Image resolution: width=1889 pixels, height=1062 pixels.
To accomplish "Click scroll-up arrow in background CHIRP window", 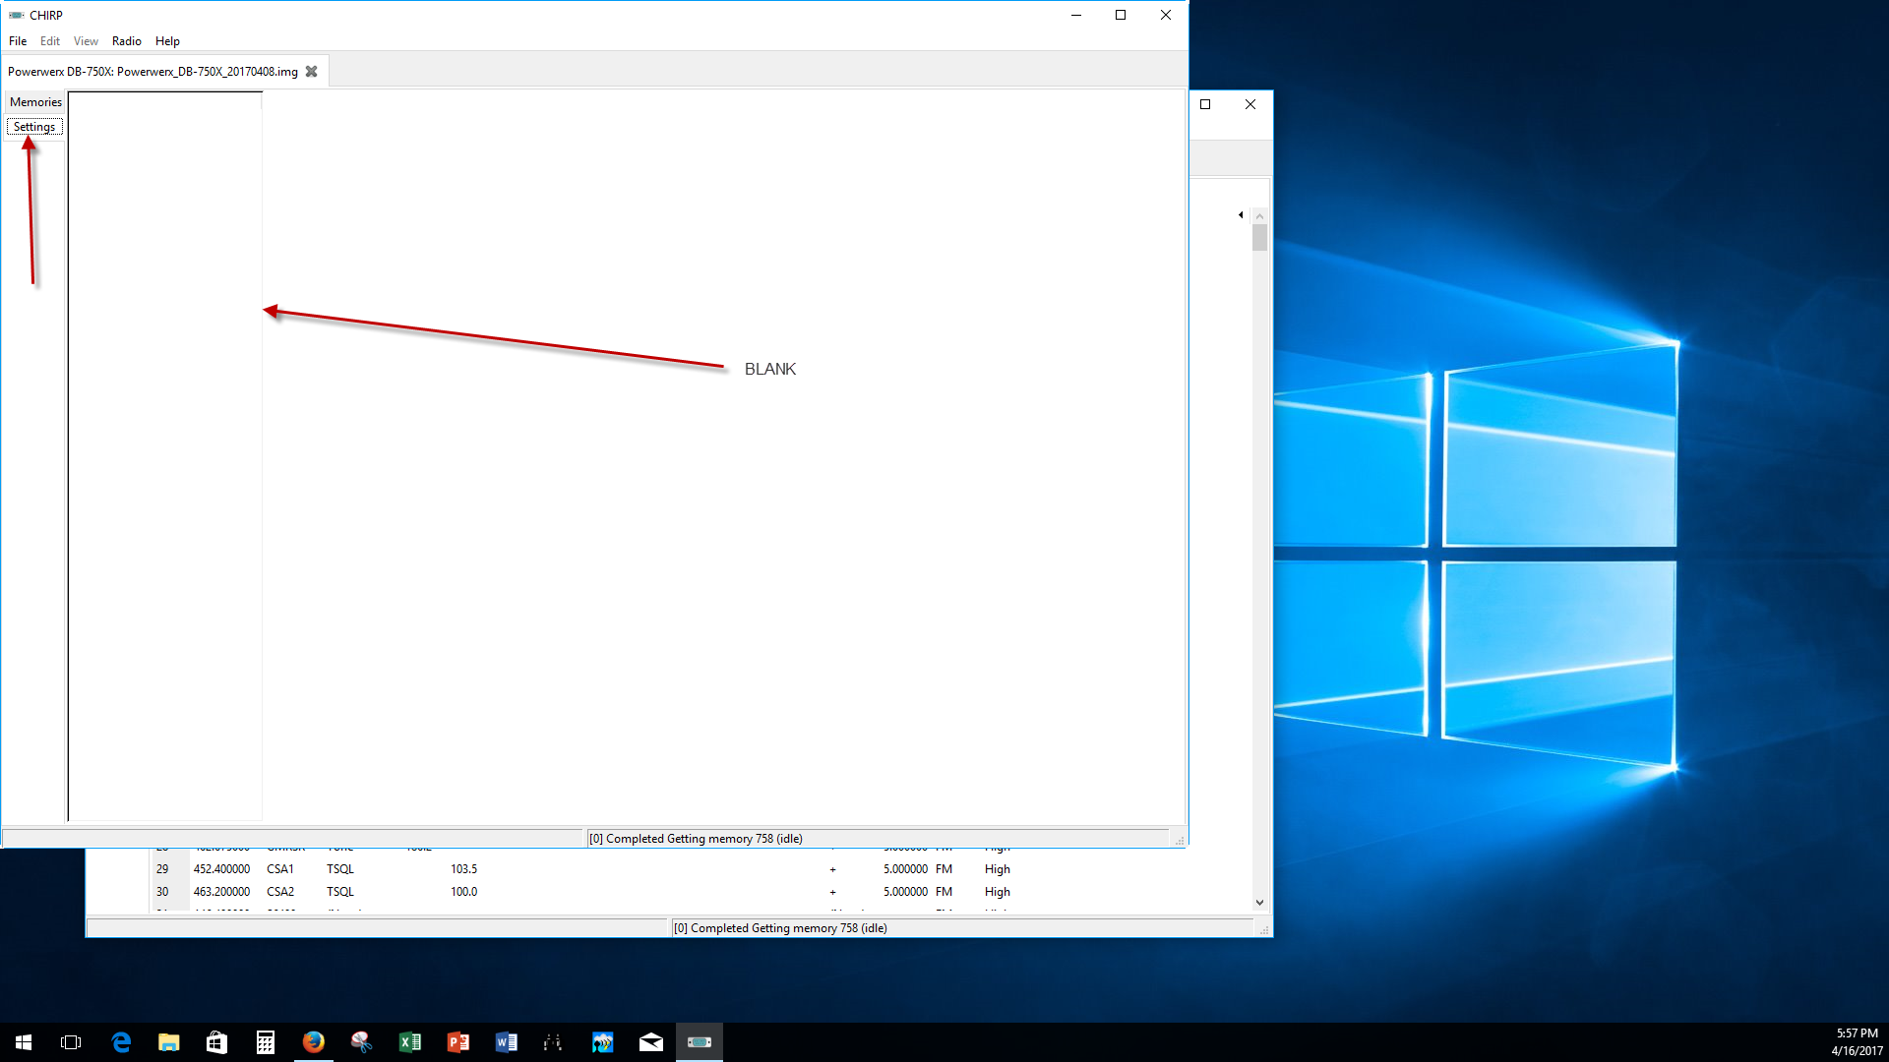I will tap(1259, 215).
